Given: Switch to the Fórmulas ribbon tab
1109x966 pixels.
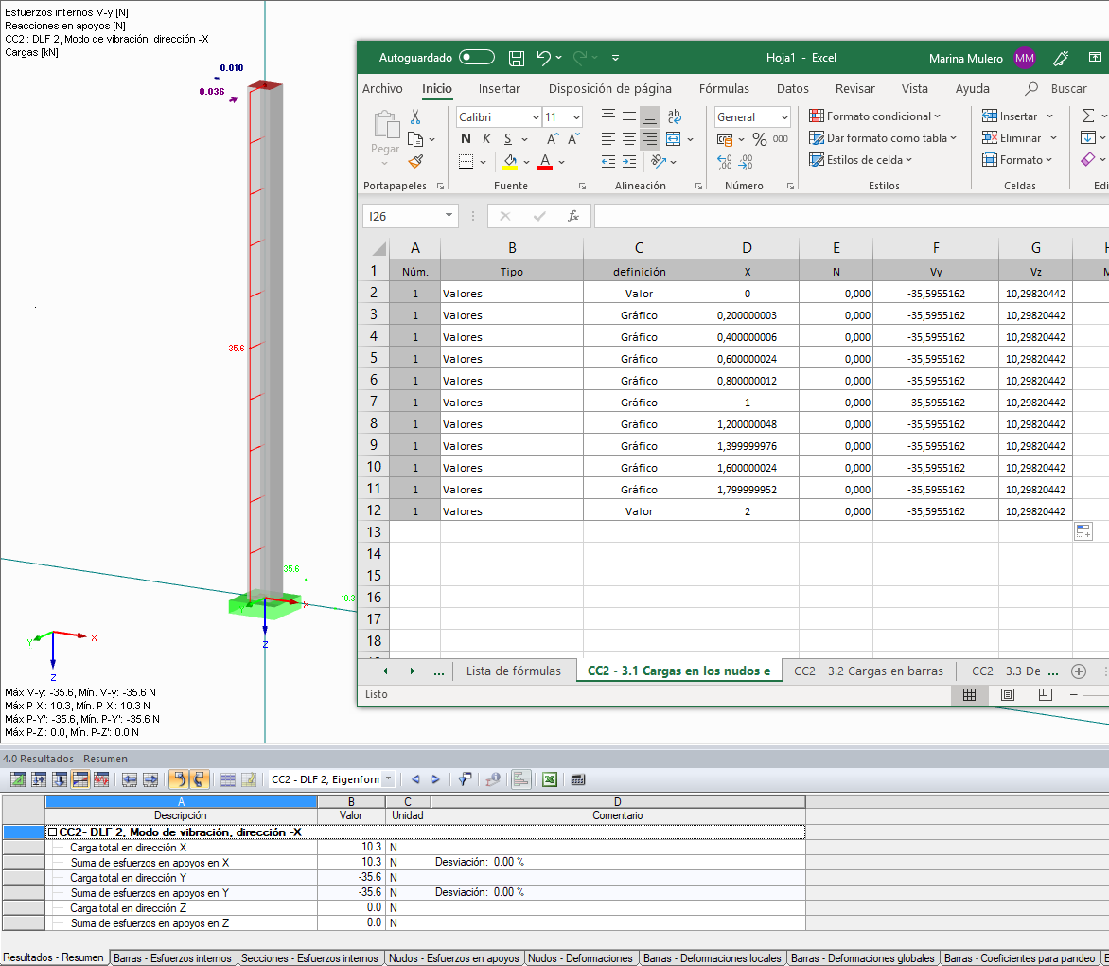Looking at the screenshot, I should [x=724, y=88].
